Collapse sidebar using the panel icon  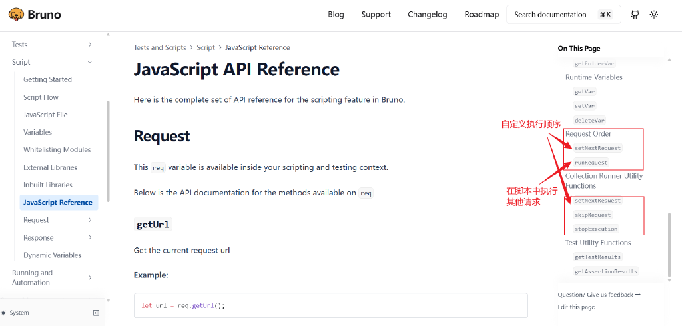(96, 313)
